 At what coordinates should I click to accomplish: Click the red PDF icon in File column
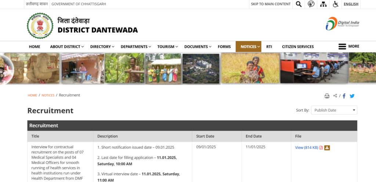[321, 148]
